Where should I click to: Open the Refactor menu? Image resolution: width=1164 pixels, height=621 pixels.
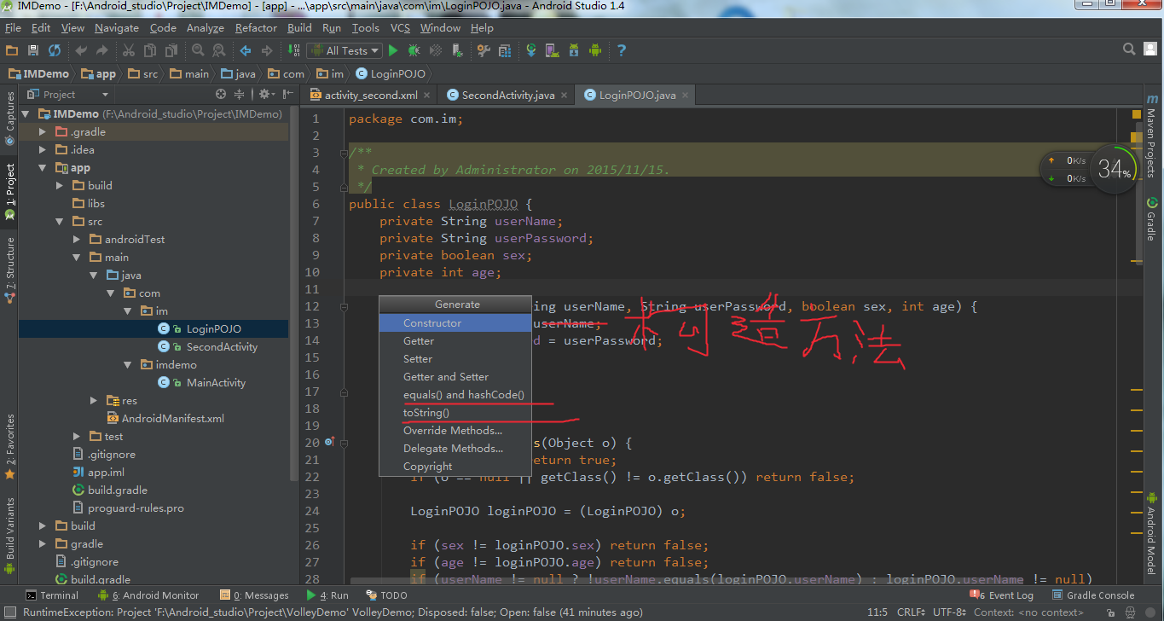[x=256, y=28]
